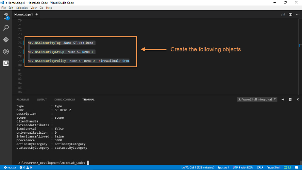
Task: Click the New-NSXSecurityTag command line
Action: tap(60, 43)
